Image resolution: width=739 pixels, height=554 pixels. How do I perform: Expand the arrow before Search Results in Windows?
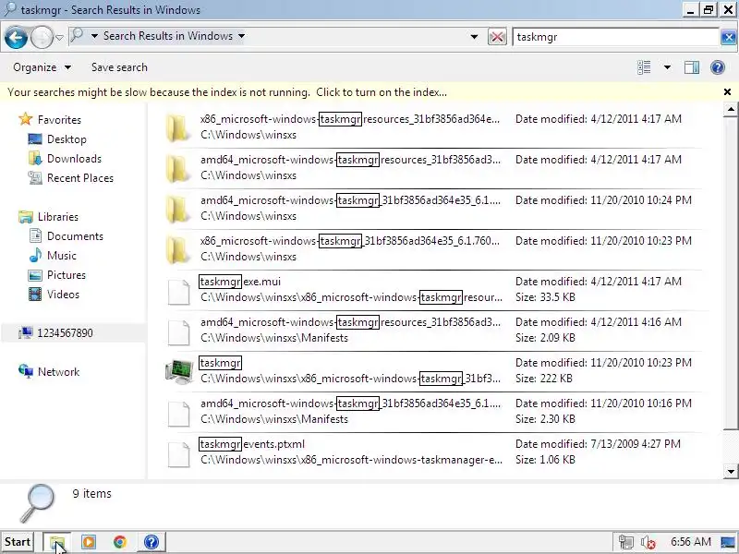point(94,36)
